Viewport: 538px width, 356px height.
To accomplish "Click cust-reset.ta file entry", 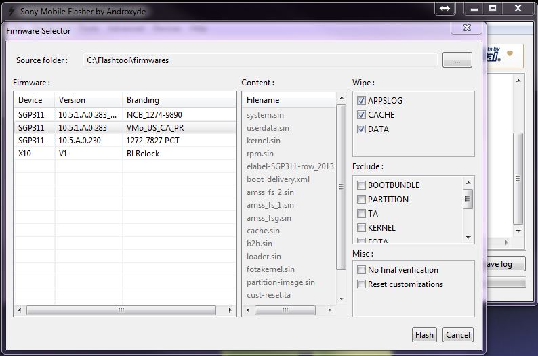I will [268, 295].
